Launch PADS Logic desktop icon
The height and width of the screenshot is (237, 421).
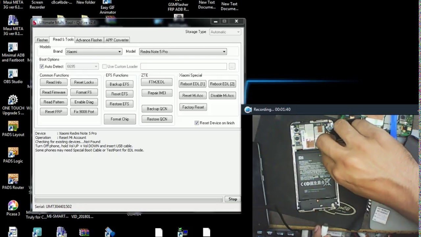click(13, 155)
